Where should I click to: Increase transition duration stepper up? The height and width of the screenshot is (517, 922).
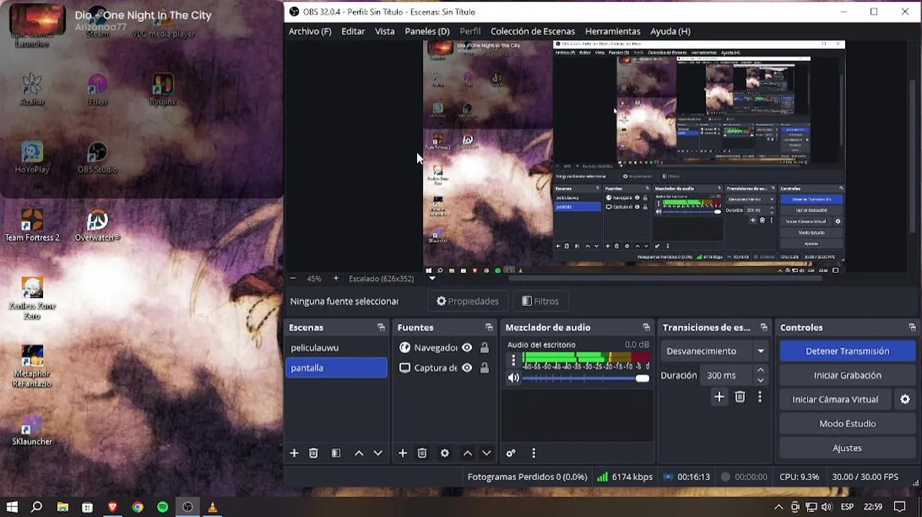coord(760,371)
